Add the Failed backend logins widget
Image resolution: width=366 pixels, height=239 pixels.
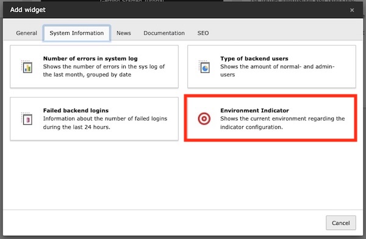[x=95, y=119]
